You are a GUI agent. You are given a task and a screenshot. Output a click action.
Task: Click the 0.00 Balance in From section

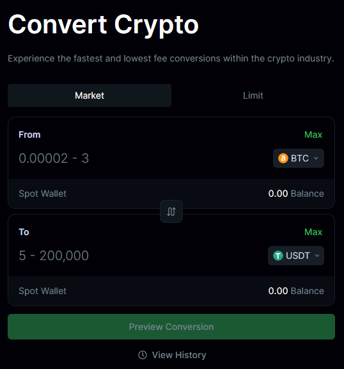[296, 193]
